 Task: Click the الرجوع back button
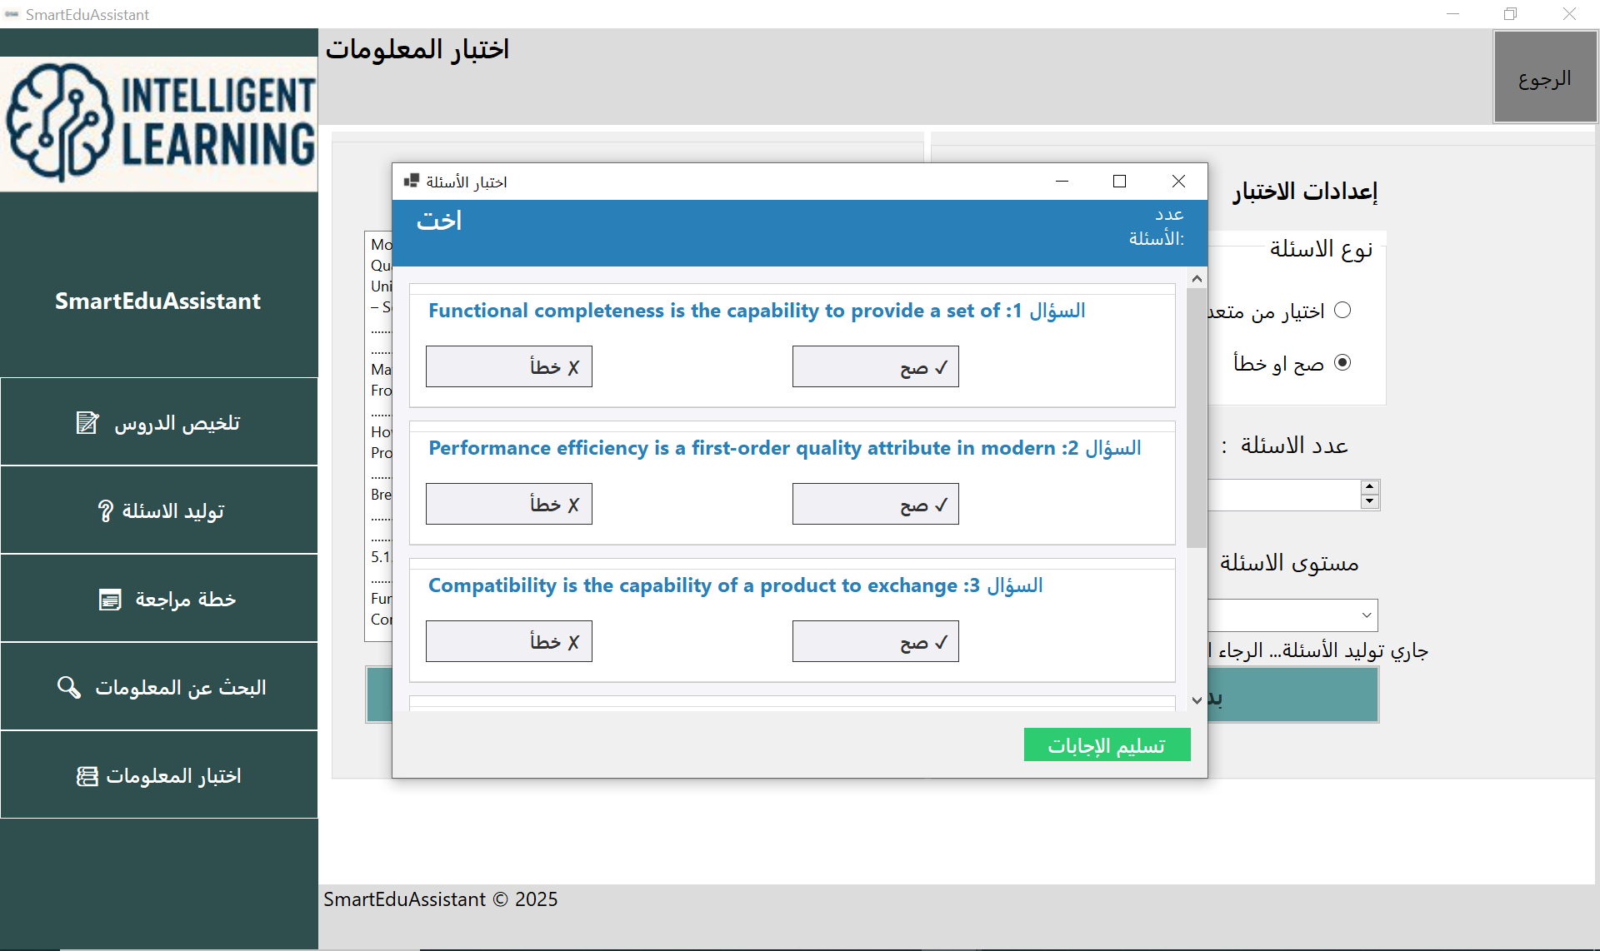pyautogui.click(x=1545, y=77)
